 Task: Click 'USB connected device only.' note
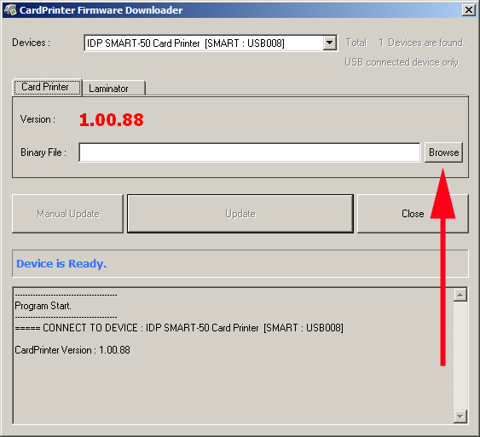click(402, 62)
